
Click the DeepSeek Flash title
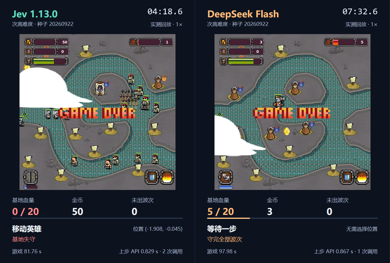click(x=243, y=14)
